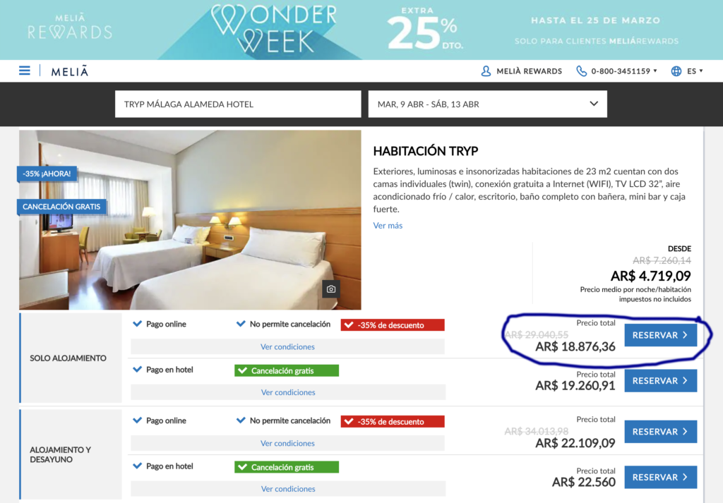
Task: Open Ver condiciones for last breakfast rate
Action: [x=288, y=489]
